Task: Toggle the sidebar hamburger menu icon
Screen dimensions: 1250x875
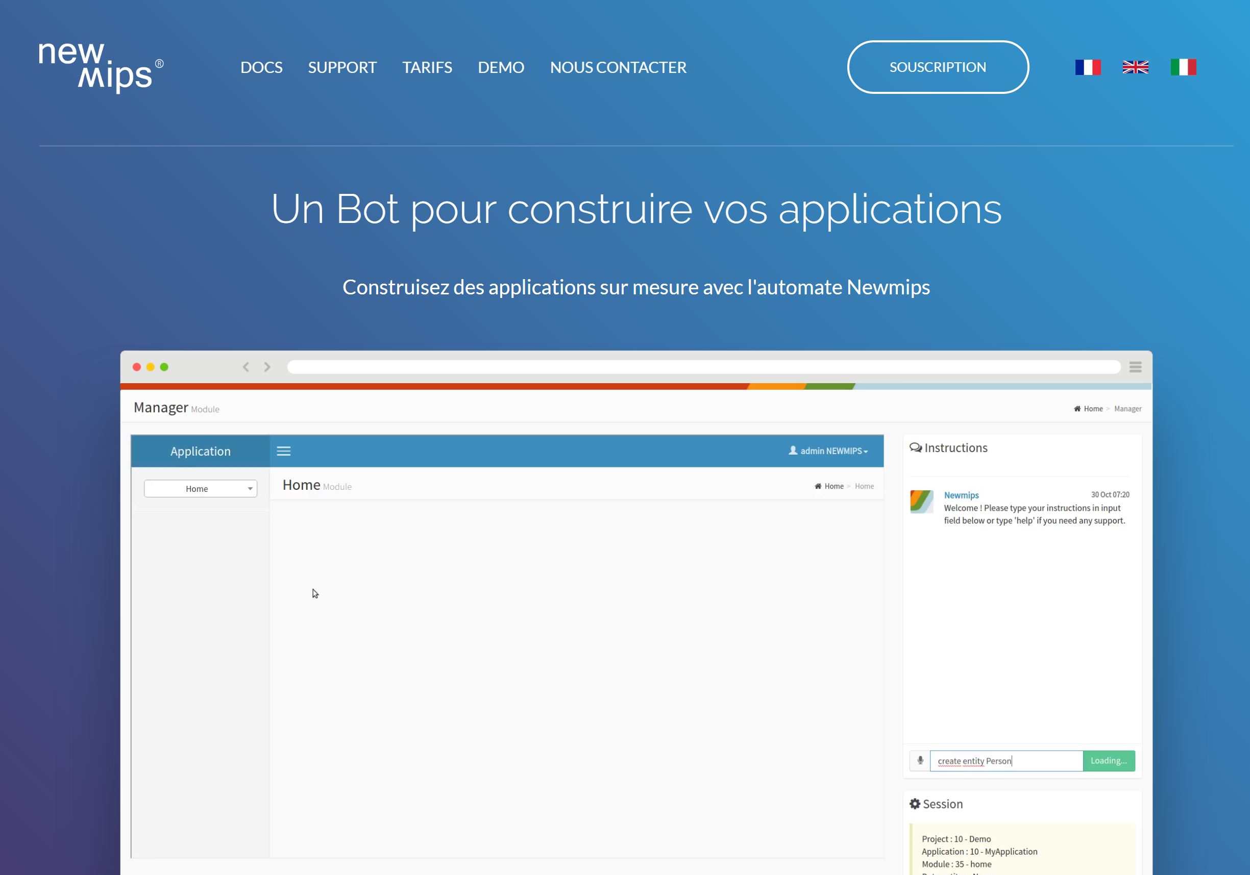Action: (284, 451)
